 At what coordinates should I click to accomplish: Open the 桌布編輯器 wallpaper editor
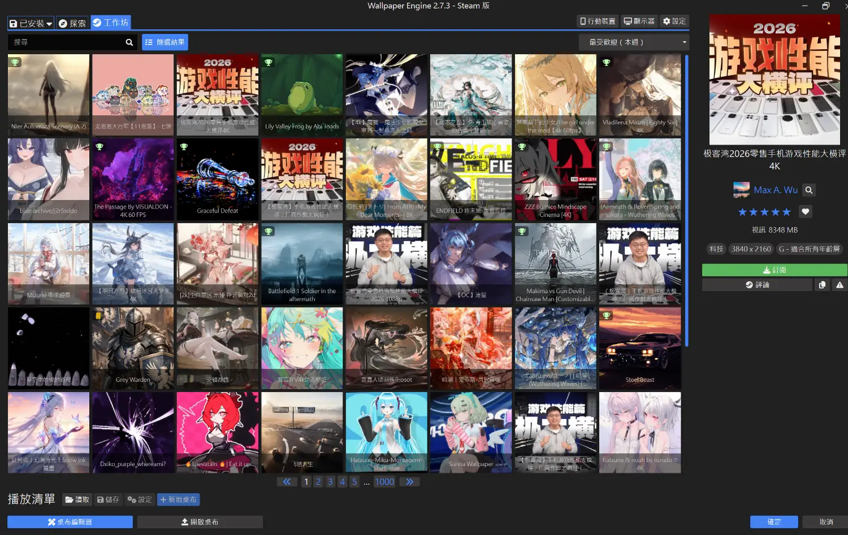[x=70, y=522]
